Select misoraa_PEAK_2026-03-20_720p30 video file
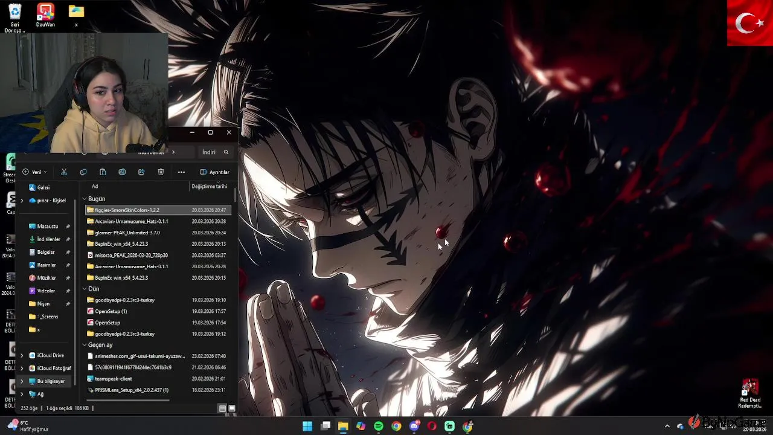This screenshot has height=435, width=773. pyautogui.click(x=158, y=255)
